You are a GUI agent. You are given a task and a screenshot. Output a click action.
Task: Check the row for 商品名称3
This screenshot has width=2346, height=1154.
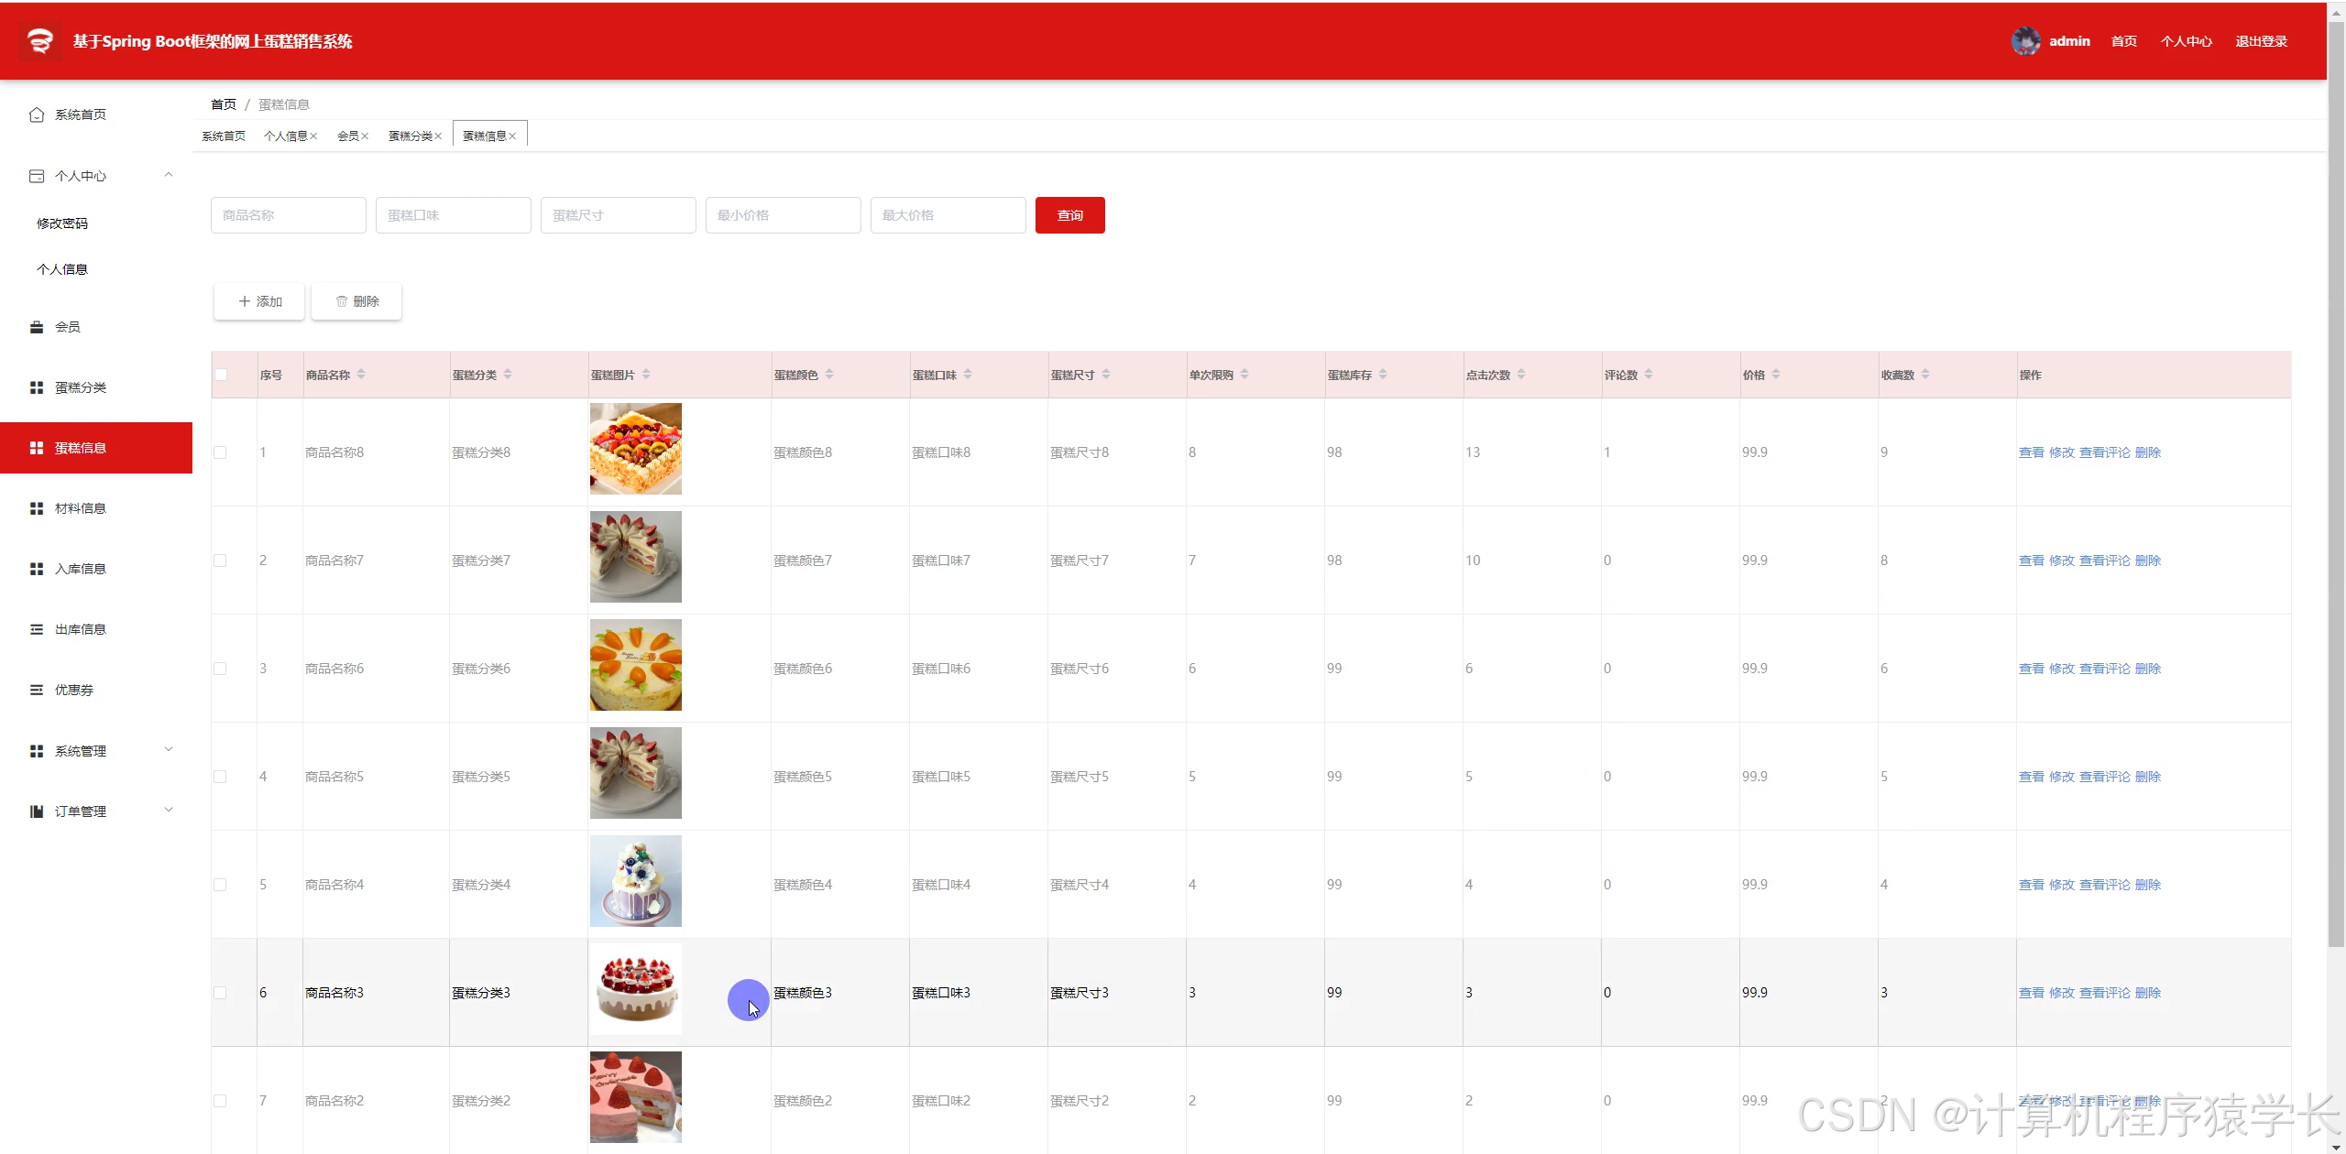tap(220, 993)
